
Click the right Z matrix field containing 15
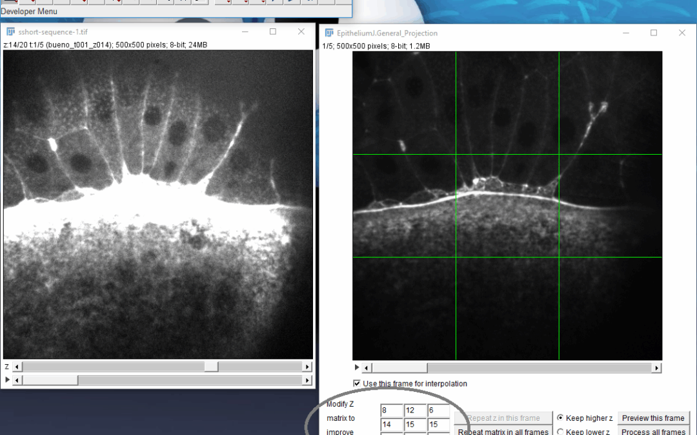439,424
